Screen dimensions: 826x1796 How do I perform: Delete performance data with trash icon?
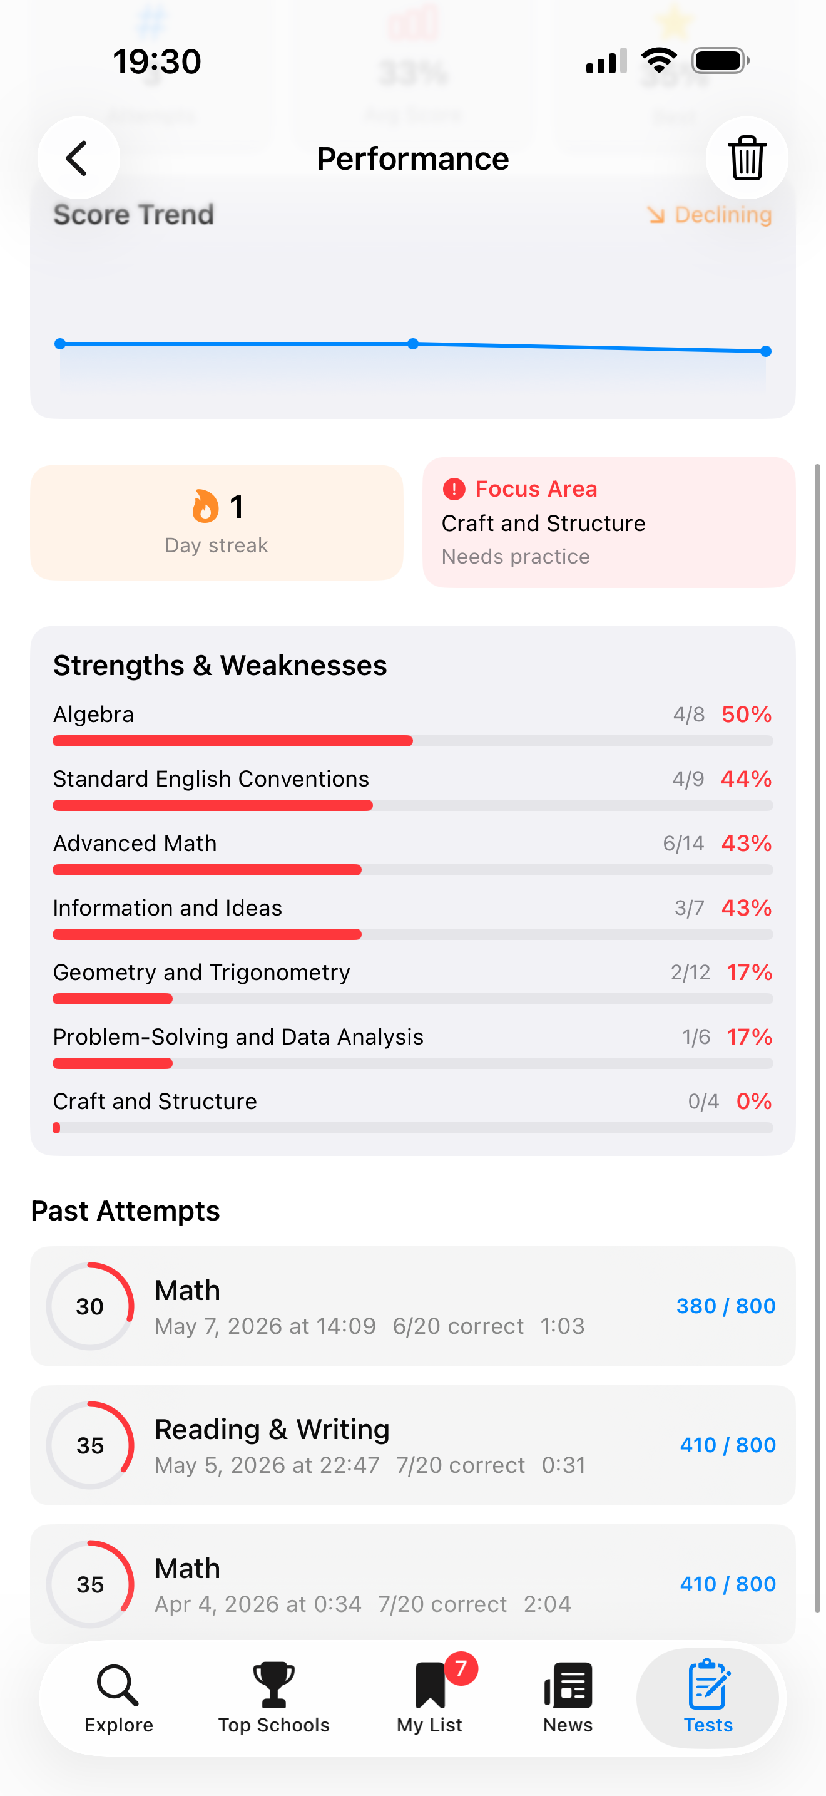(x=747, y=158)
